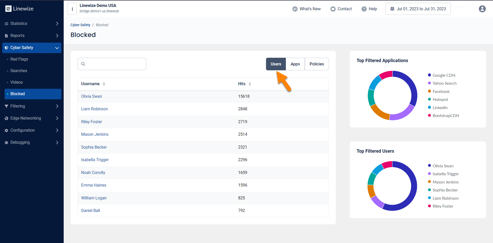493x243 pixels.
Task: Toggle Google CDN legend item in chart
Action: click(443, 75)
